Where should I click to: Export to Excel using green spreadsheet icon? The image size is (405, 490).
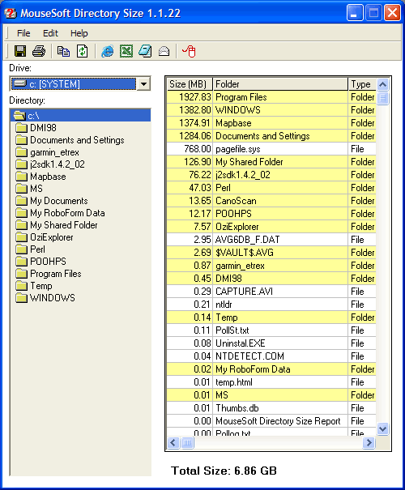tap(126, 51)
